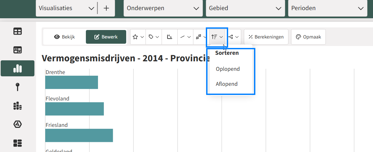Click the tag labels icon
This screenshot has height=152, width=373.
(151, 37)
